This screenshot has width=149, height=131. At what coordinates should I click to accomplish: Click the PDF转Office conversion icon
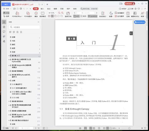tap(17, 14)
